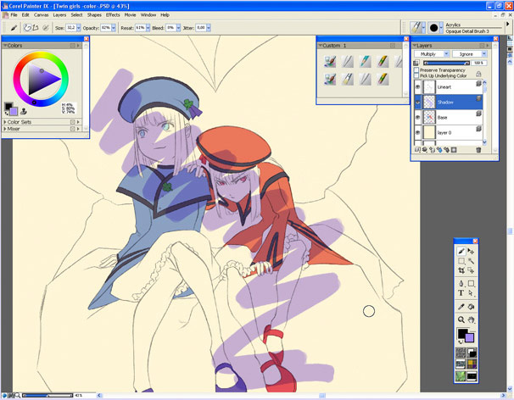Open the Canvas menu
Viewport: 514px width, 400px height.
tap(41, 14)
